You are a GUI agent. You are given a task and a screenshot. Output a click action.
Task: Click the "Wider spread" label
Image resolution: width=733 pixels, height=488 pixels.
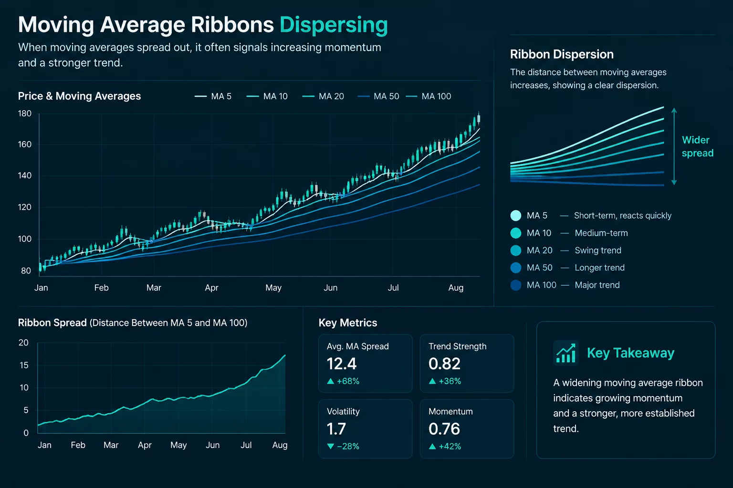pos(698,146)
